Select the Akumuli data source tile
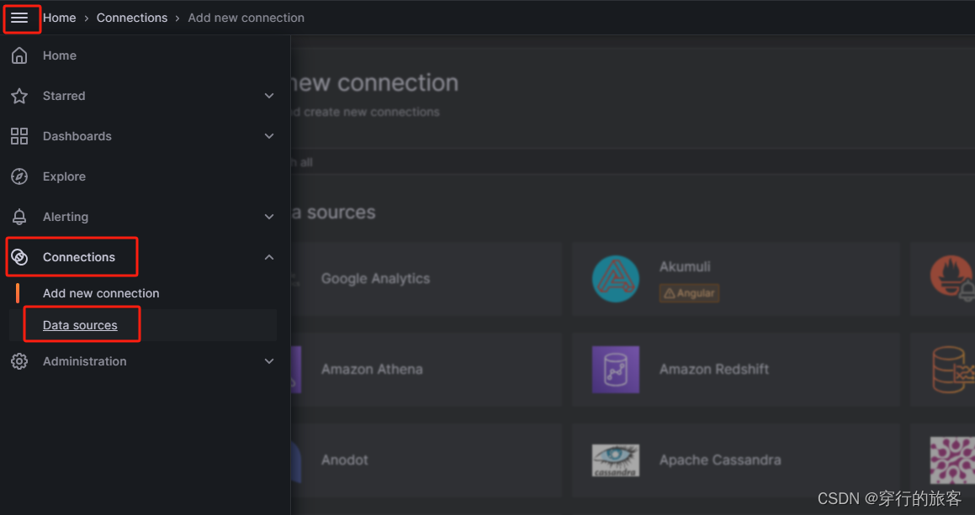 tap(736, 279)
